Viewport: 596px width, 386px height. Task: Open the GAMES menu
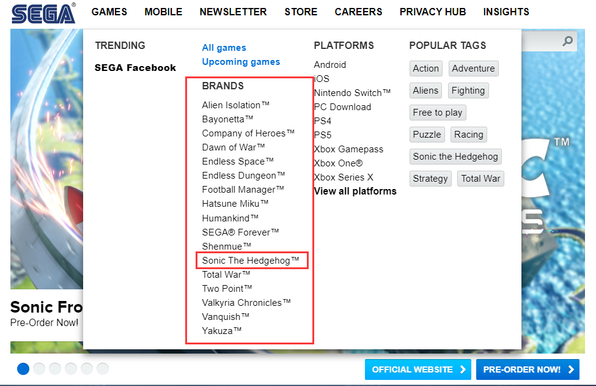[x=109, y=12]
